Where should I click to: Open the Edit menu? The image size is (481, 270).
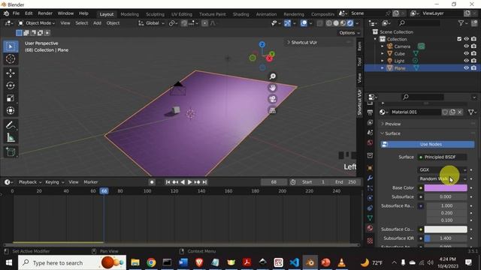29,13
